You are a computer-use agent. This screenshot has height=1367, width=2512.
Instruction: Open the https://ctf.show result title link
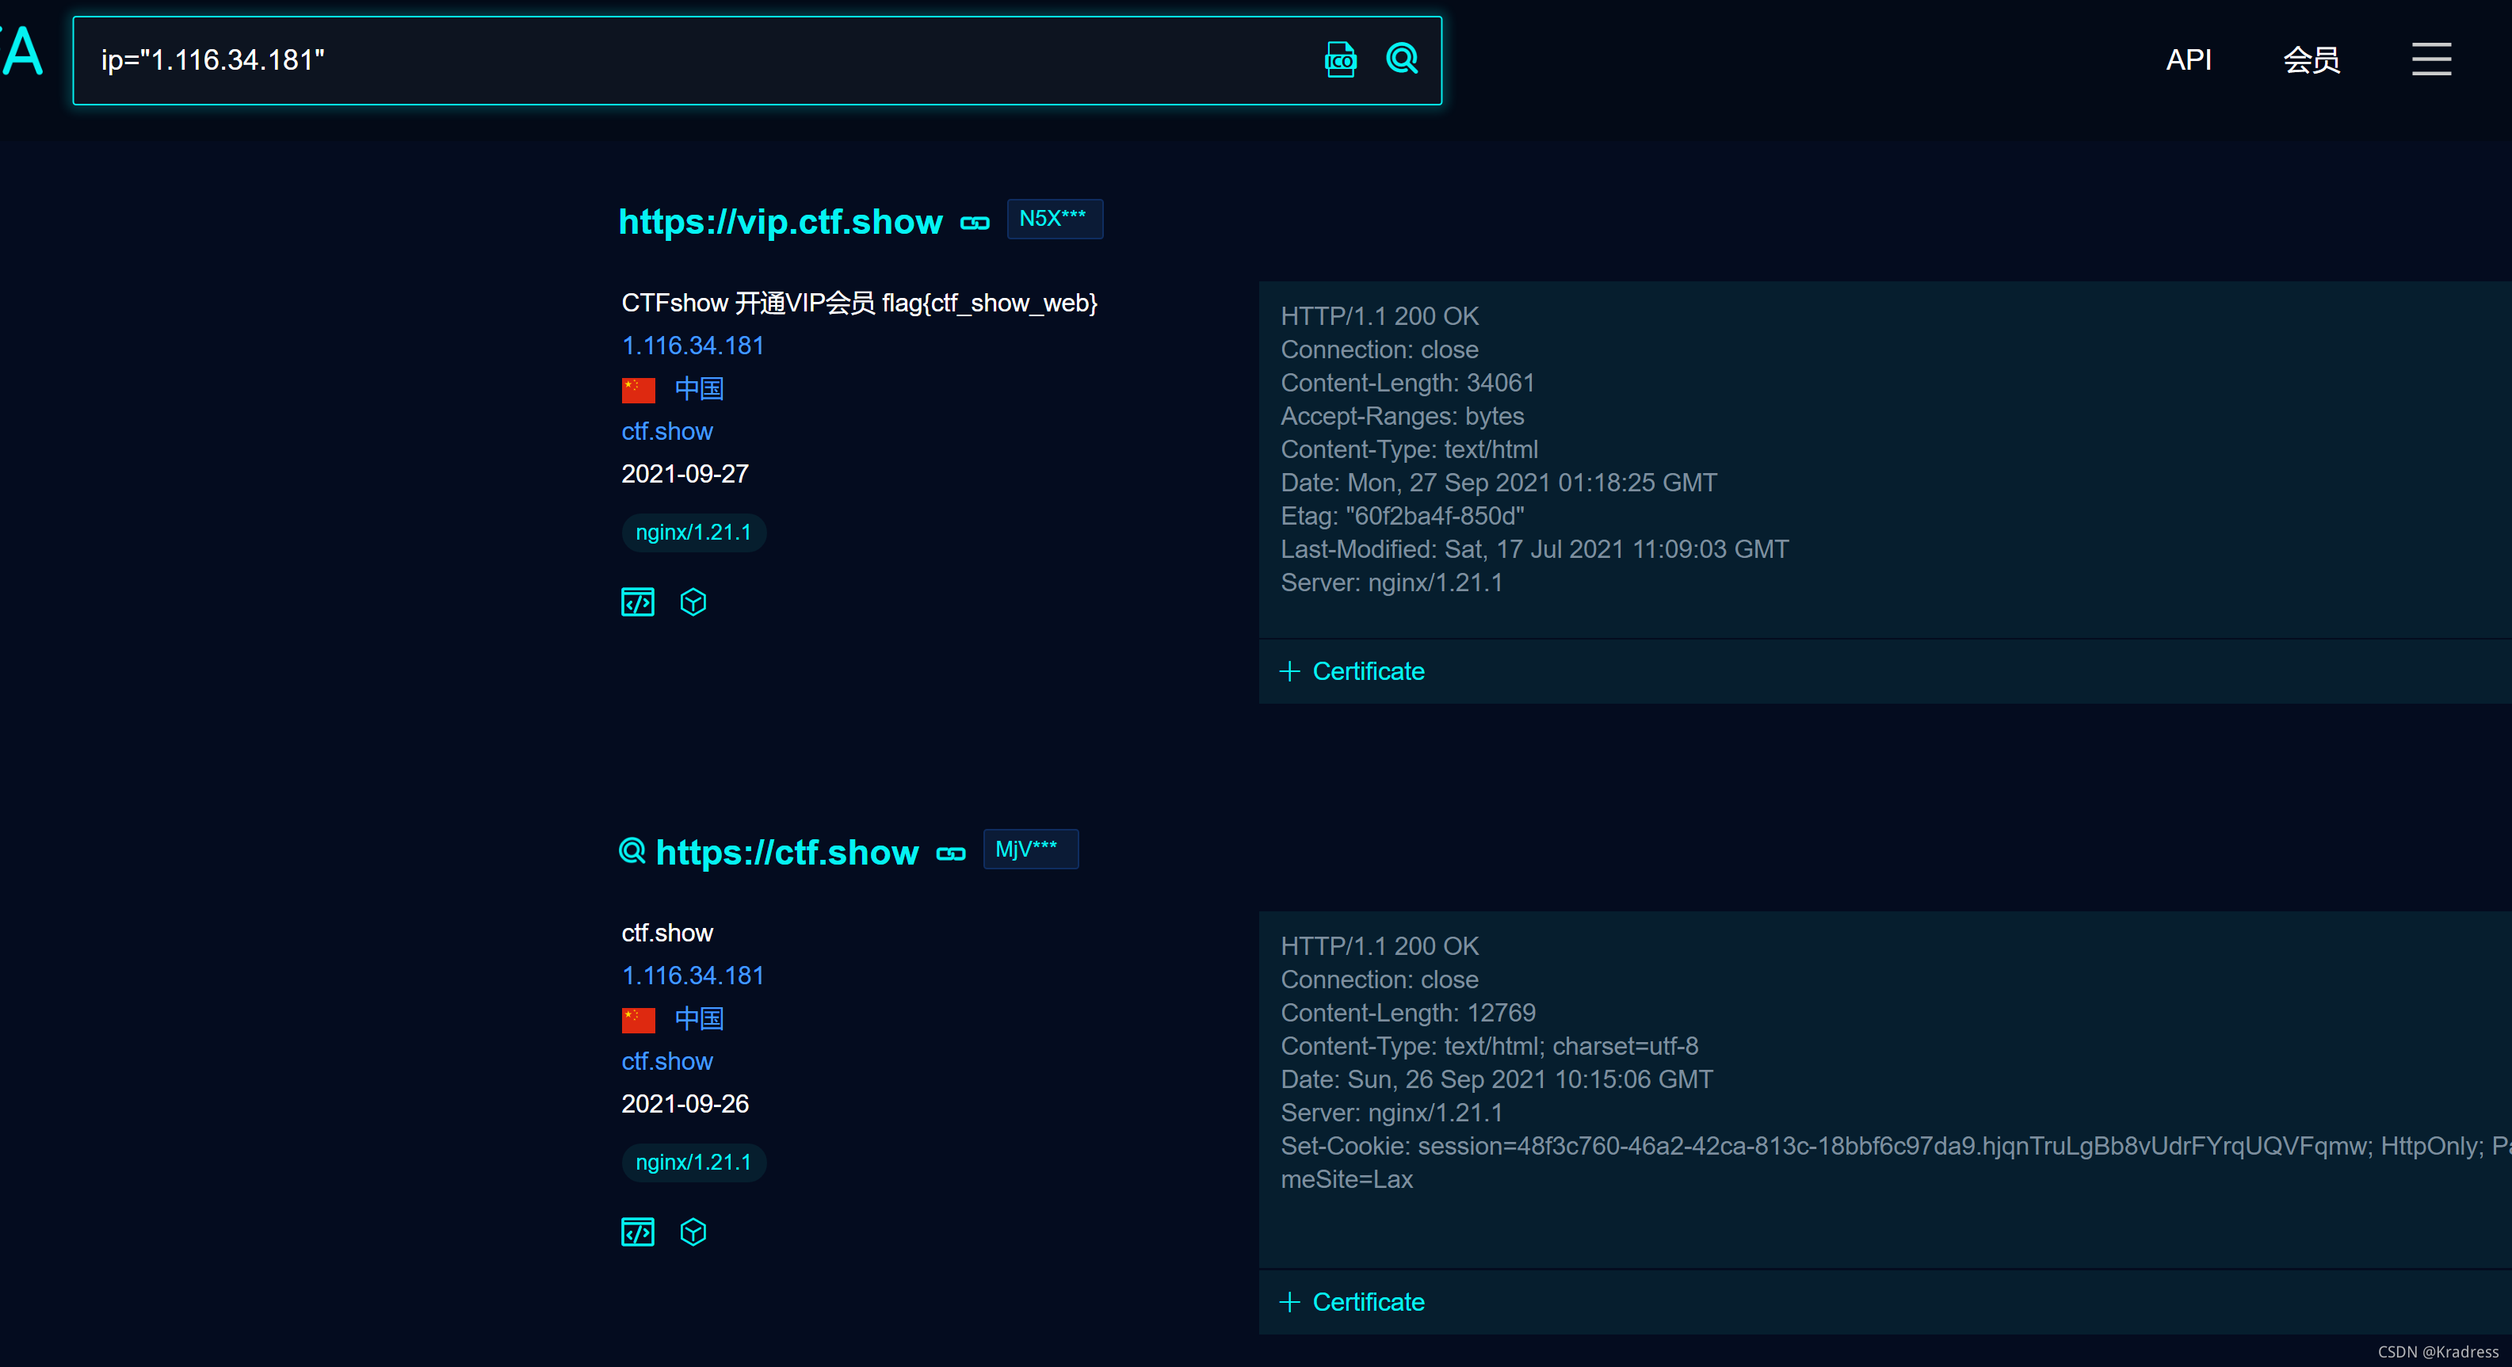pyautogui.click(x=787, y=852)
